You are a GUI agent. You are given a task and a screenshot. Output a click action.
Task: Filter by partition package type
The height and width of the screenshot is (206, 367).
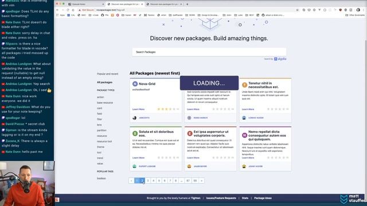pyautogui.click(x=101, y=130)
